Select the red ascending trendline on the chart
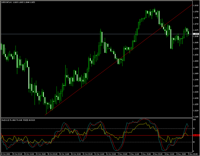Screen dimensions: 200x156 pos(119,60)
